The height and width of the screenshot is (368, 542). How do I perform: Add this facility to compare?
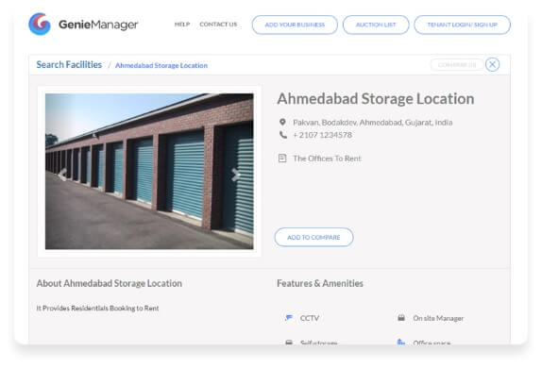(x=313, y=238)
